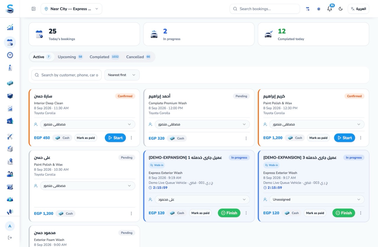Expand staff dropdown on كريم إبراهيم card

tap(317, 124)
